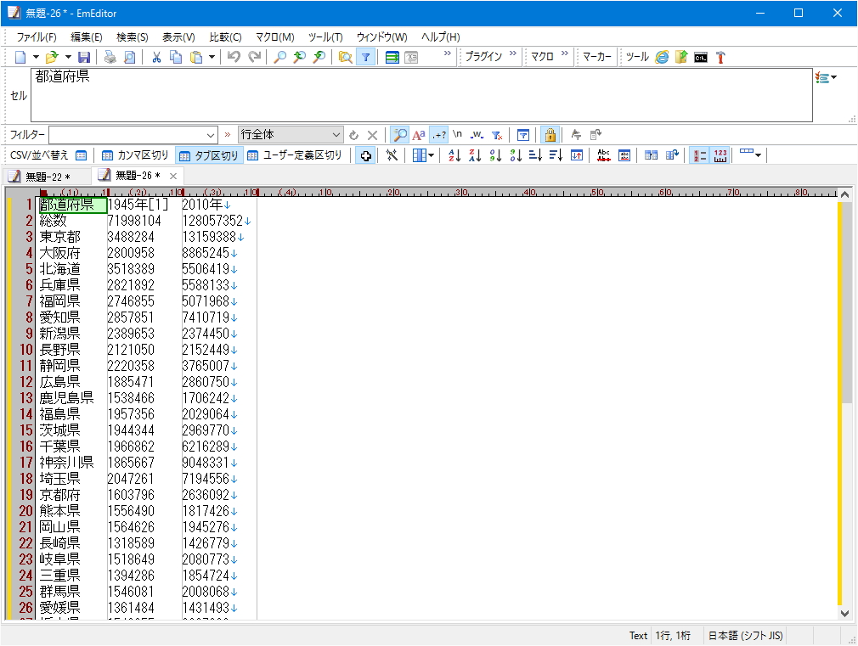
Task: Sort Z to A descending
Action: 474,155
